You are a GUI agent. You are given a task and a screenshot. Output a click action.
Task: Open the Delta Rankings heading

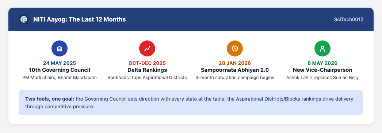(x=147, y=70)
